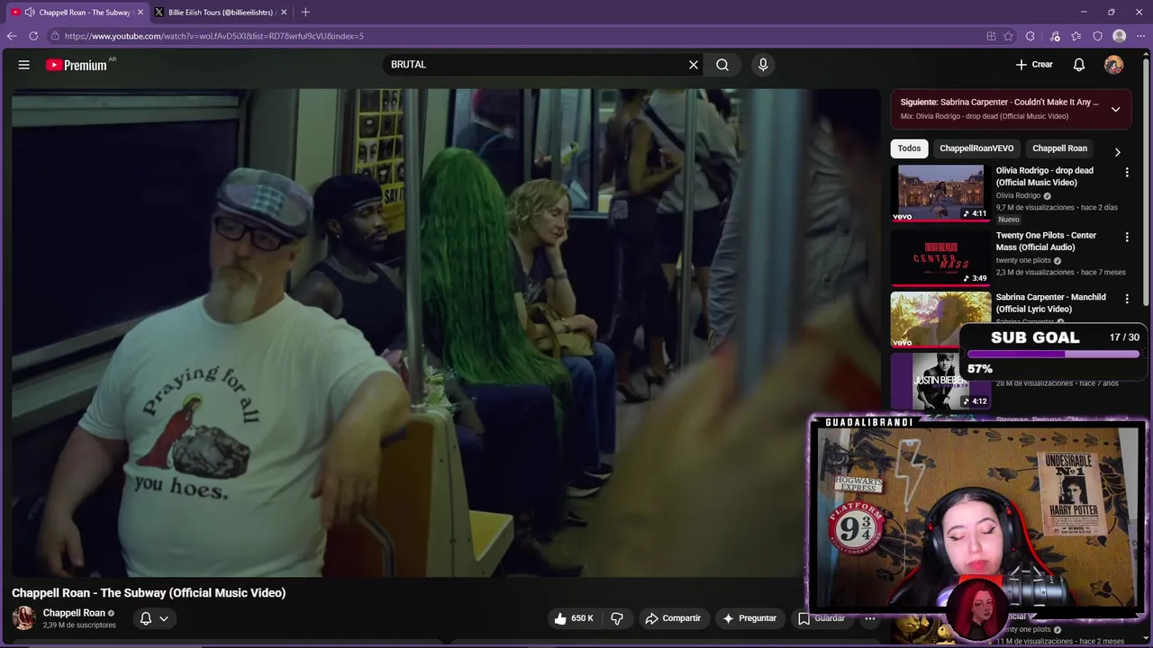Open YouTube notifications bell

click(1079, 65)
